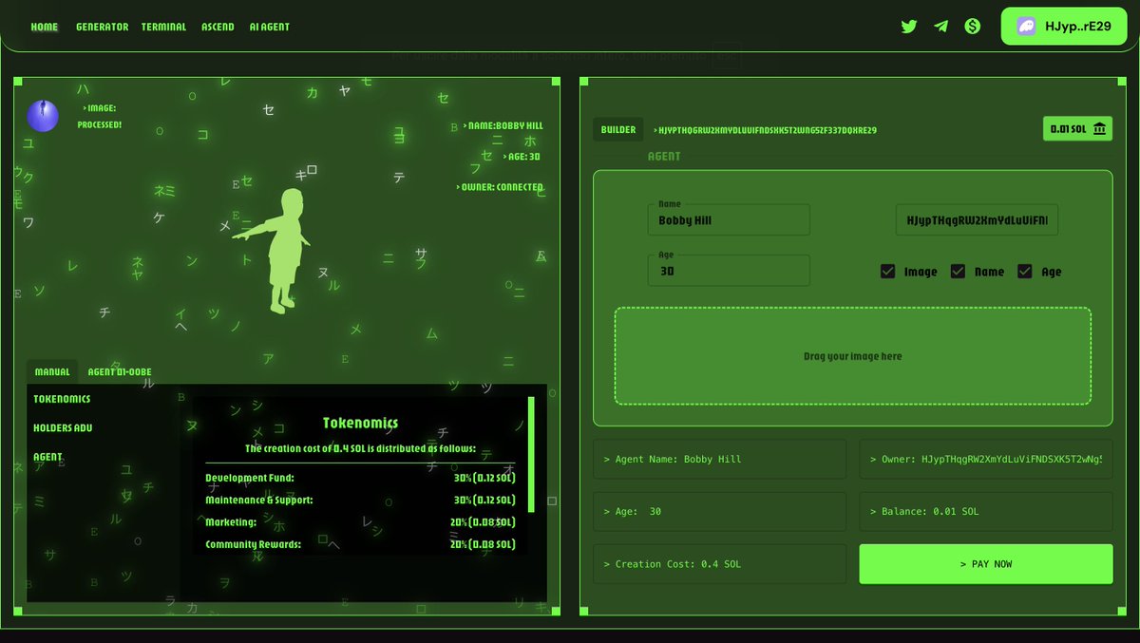Click the 0.01 SOL balance button
This screenshot has height=643, width=1140.
[1077, 129]
